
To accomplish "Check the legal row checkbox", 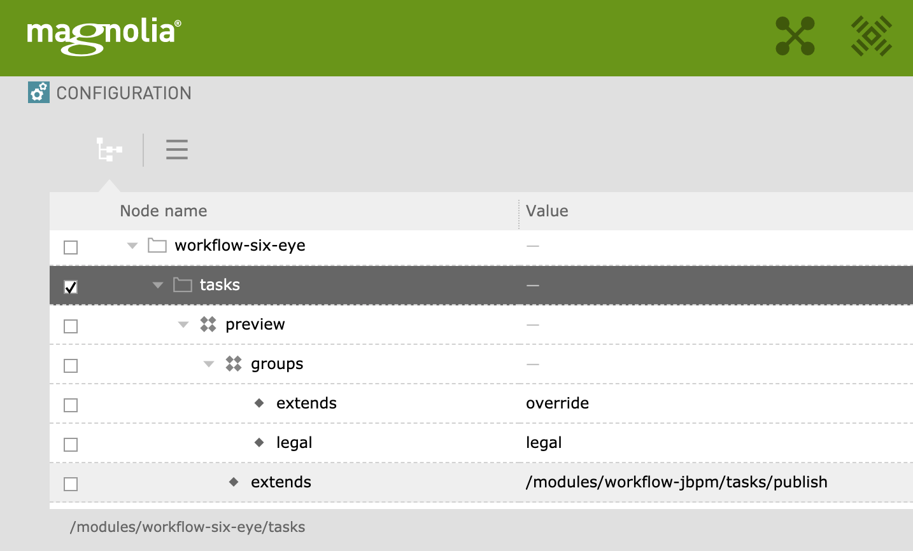I will tap(71, 445).
